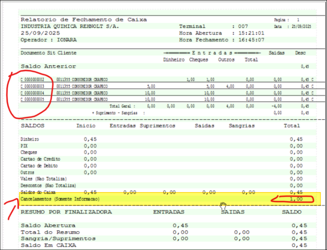Select the Total Geral label
Image resolution: width=327 pixels, height=250 pixels.
coord(127,106)
